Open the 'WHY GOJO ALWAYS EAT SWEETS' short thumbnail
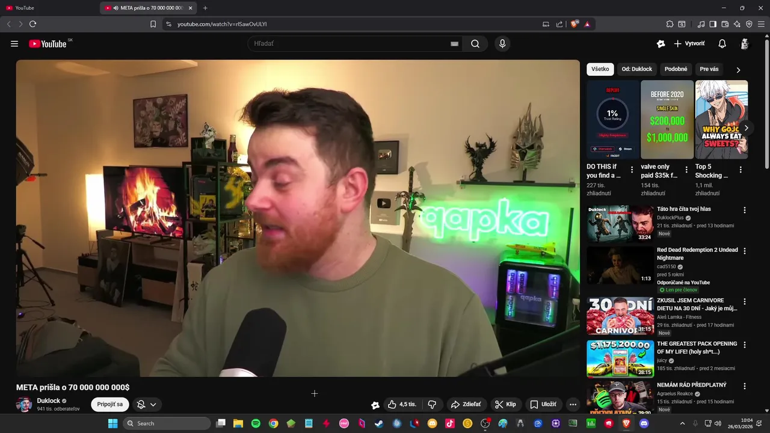 [722, 120]
